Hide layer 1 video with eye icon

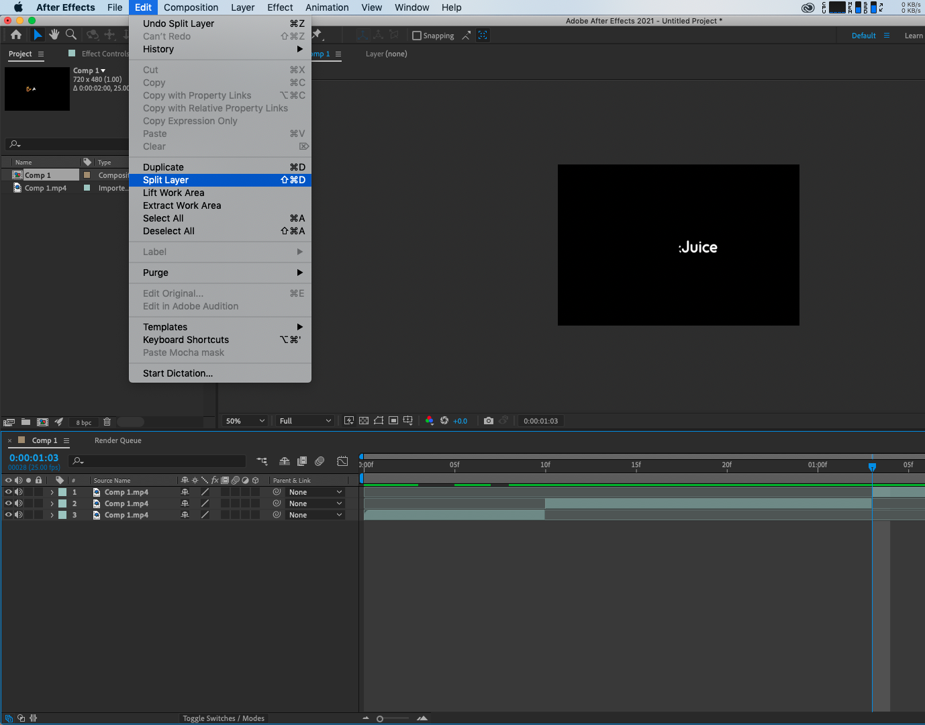[x=9, y=492]
